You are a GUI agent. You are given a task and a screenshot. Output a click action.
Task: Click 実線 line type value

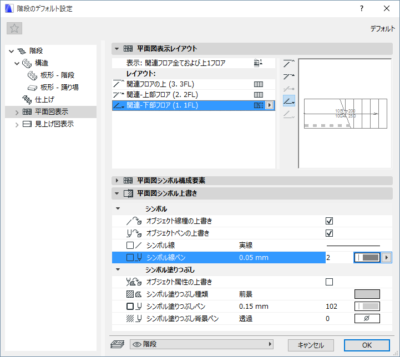coord(246,246)
